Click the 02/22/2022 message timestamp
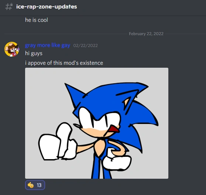Screen dimensions: 206x195 (86, 46)
